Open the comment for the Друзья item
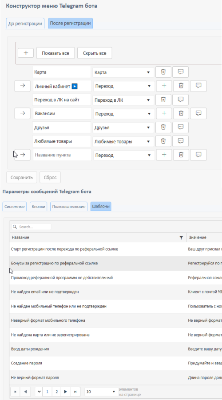222x400 pixels. coord(180,127)
